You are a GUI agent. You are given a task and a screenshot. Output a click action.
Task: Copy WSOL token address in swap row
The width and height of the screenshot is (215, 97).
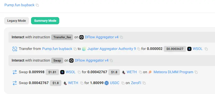point(79,72)
